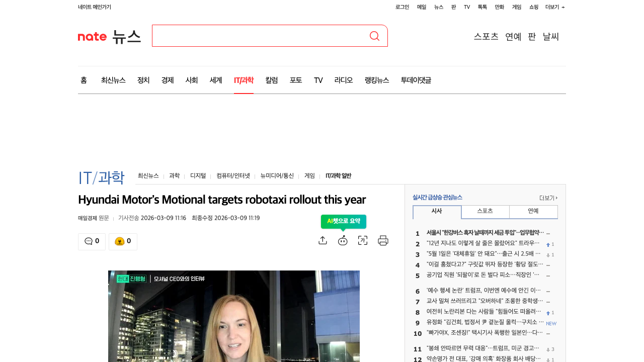Open the share icon under article title
This screenshot has height=362, width=644.
pos(323,240)
